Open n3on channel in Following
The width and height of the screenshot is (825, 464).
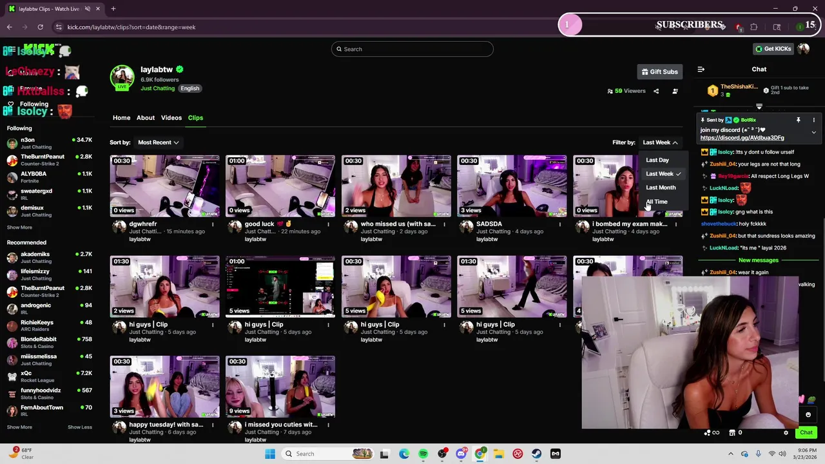click(49, 143)
